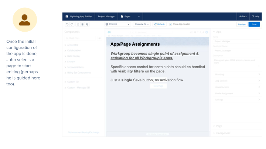This screenshot has height=149, width=266.
Task: Expand the Data Display components group
Action: pyautogui.click(x=72, y=56)
